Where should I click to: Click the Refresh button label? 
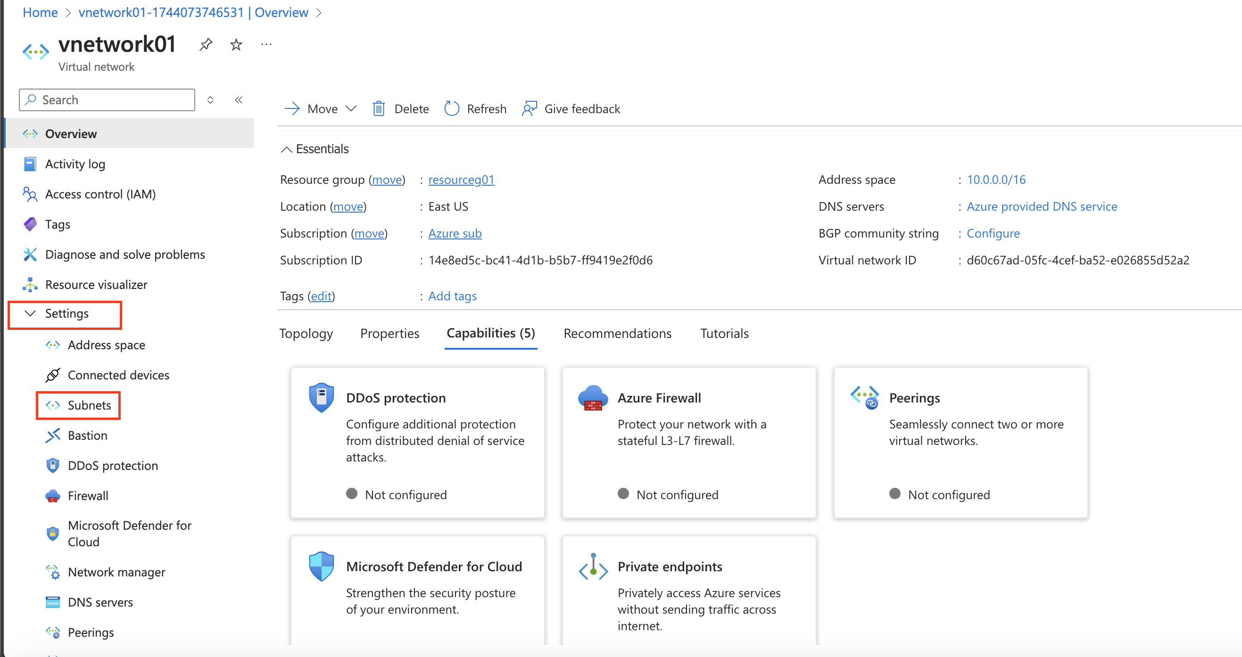(x=487, y=109)
